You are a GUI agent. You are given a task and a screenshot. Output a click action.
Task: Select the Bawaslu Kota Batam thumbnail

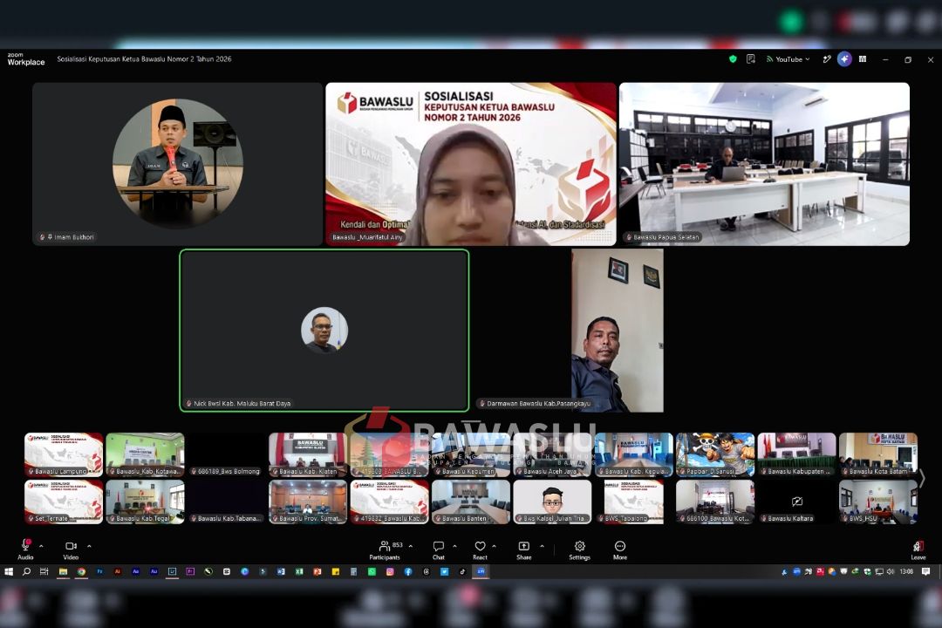pyautogui.click(x=877, y=454)
